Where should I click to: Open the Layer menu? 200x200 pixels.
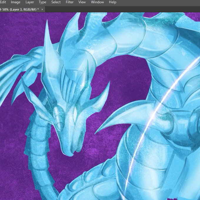click(30, 2)
